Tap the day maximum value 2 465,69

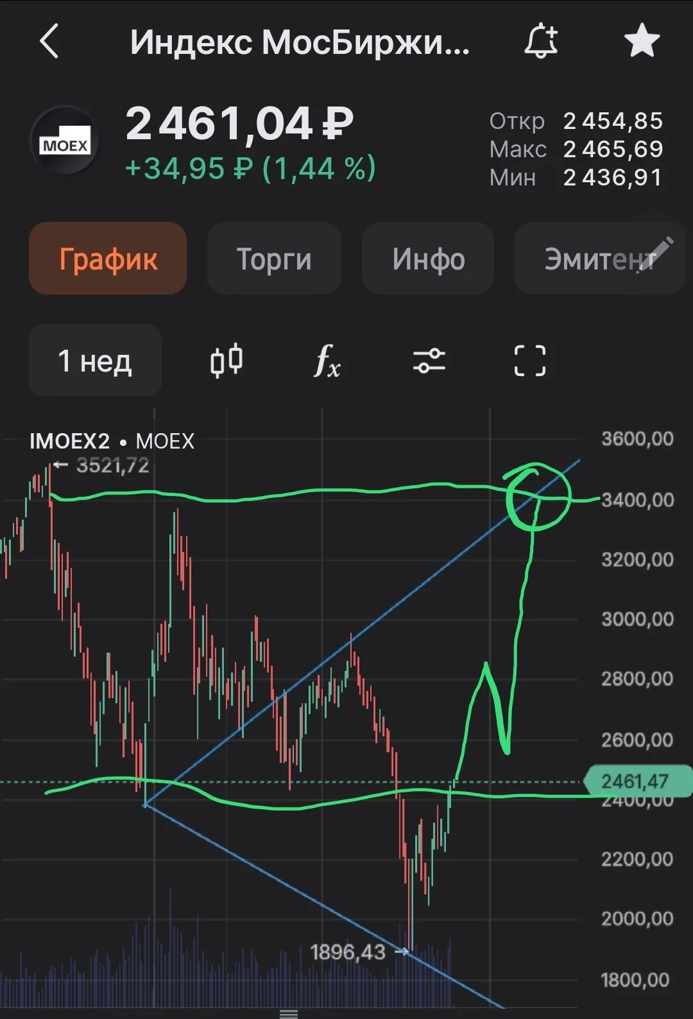pos(613,149)
